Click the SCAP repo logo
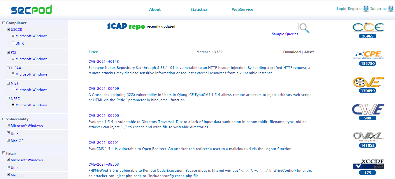The image size is (395, 179). pos(126,26)
